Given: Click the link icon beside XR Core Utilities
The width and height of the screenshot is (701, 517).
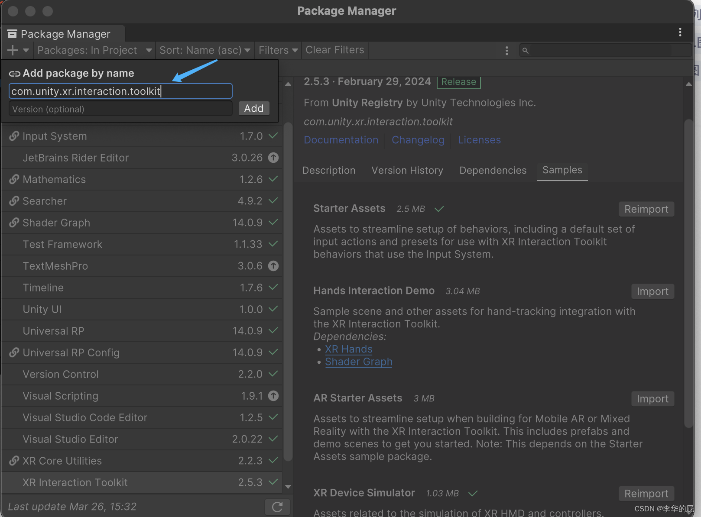Looking at the screenshot, I should coord(14,461).
